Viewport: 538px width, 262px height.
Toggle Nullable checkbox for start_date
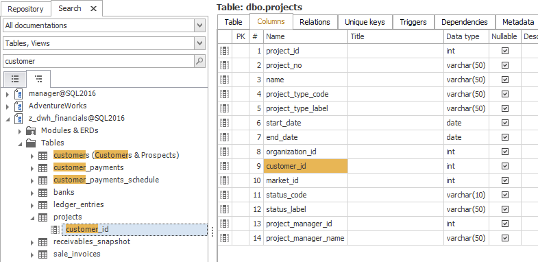(505, 123)
